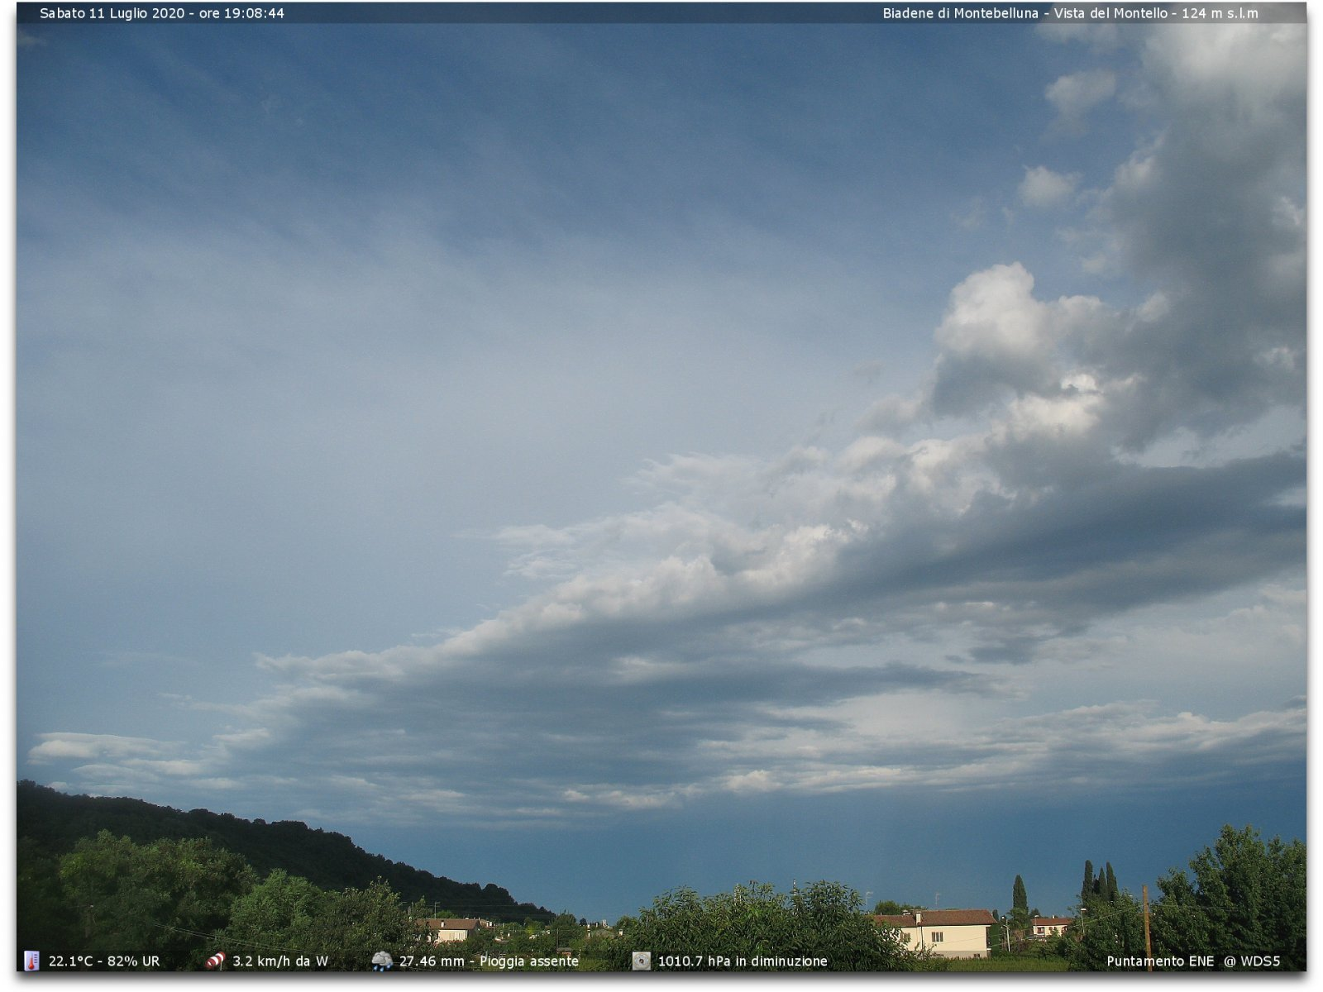
Task: Click the wind reading '3.2 km/h da W'
Action: [x=280, y=961]
